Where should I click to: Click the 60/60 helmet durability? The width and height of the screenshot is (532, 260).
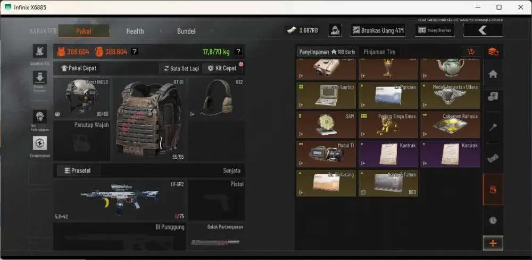click(102, 114)
